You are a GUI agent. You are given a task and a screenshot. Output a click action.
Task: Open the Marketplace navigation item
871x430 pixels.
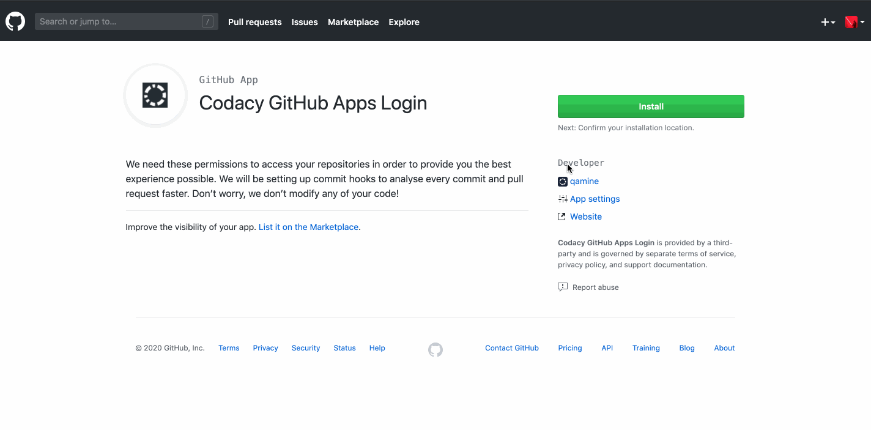tap(353, 22)
